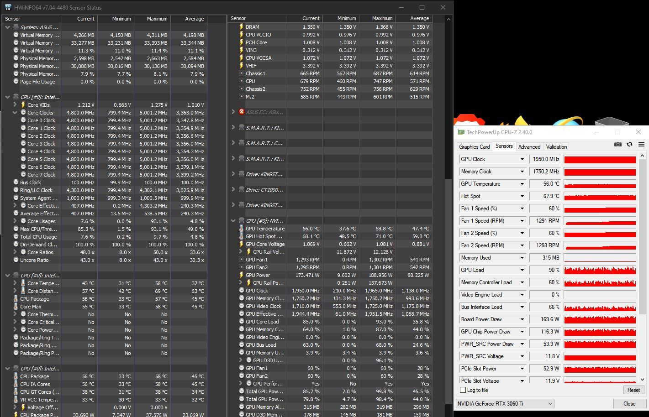Select the Physical Memory 30,080 MB row
The width and height of the screenshot is (649, 417).
104,66
